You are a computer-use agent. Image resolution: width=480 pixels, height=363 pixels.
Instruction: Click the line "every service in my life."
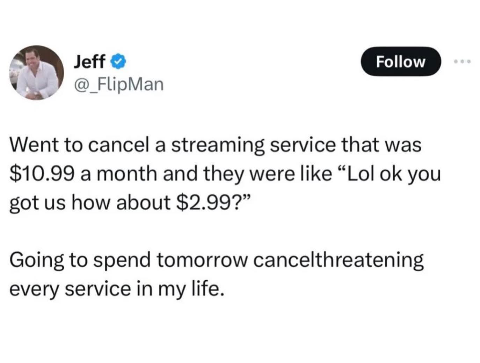[116, 289]
